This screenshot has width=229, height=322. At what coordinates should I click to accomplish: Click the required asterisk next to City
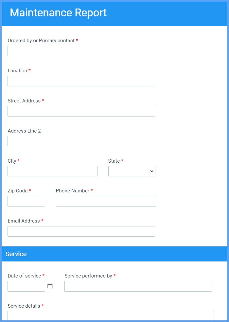coord(18,161)
